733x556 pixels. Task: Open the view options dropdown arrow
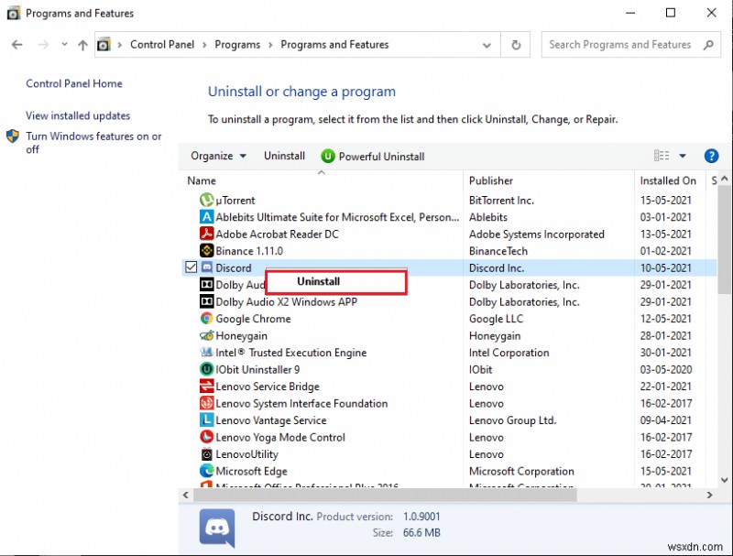pyautogui.click(x=683, y=156)
